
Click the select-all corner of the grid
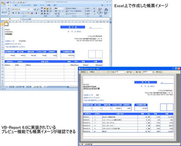coord(2,22)
